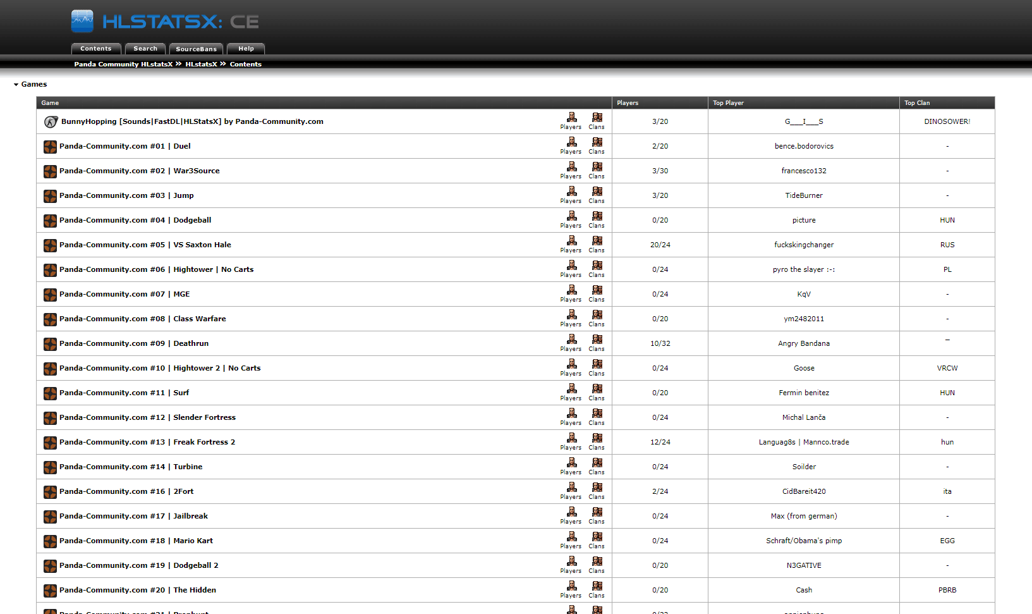
Task: Switch to the Search tab
Action: coord(145,49)
